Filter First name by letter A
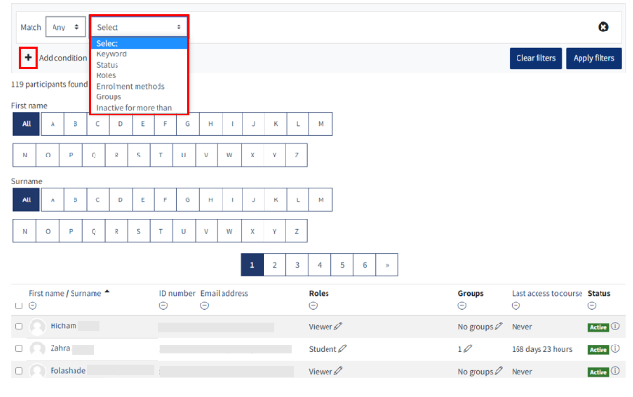Screen dimensions: 633x397 (53, 124)
